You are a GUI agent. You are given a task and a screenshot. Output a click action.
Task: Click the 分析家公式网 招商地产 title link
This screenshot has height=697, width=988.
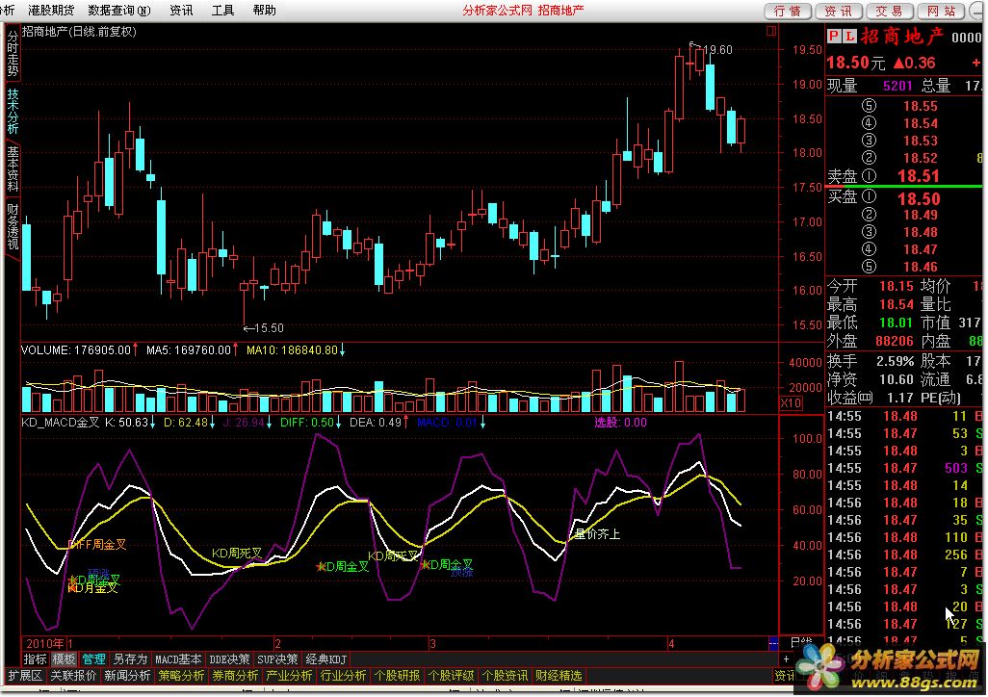point(523,10)
